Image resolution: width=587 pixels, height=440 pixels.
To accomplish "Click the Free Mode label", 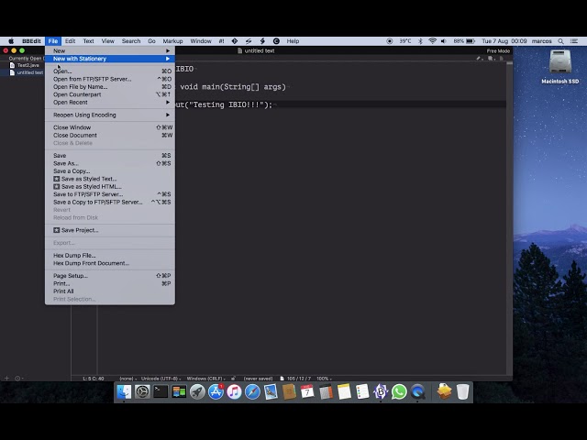I will tap(498, 51).
